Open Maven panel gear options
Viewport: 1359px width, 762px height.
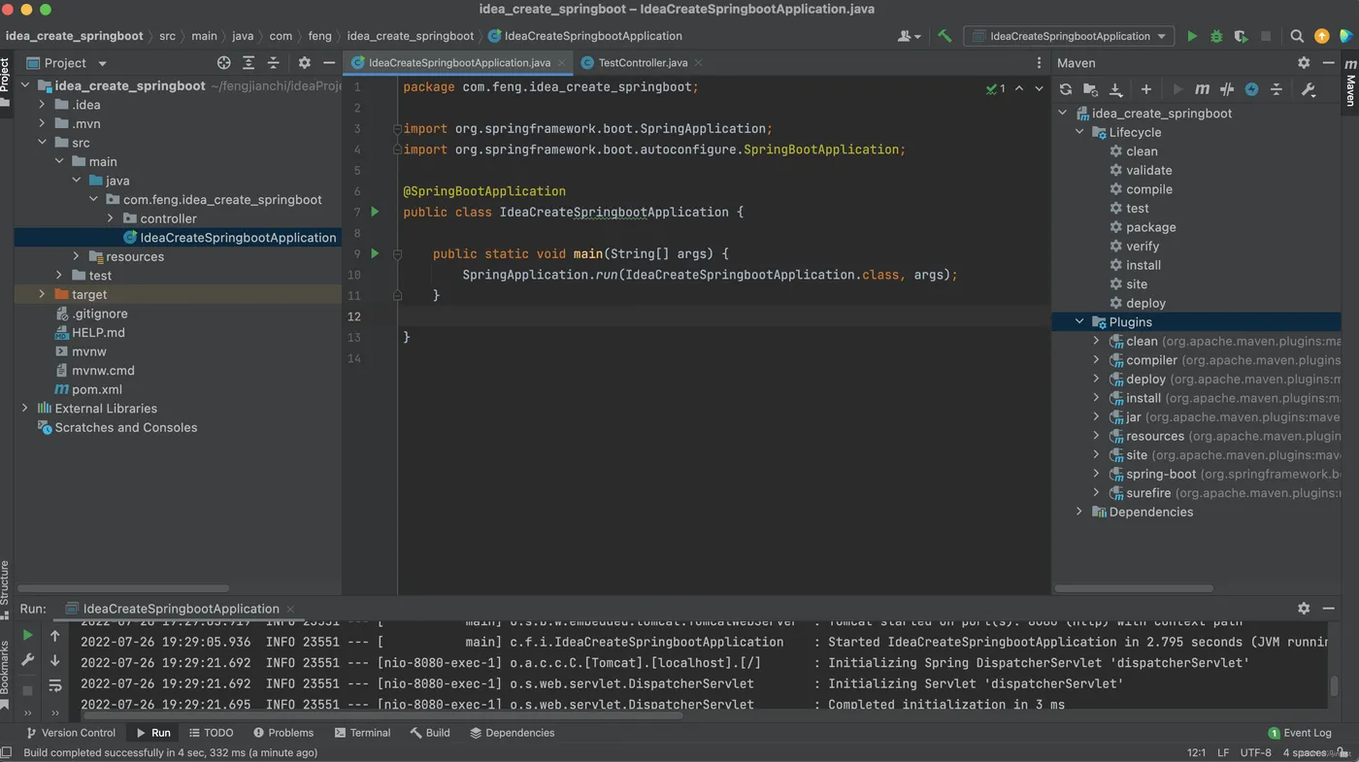pyautogui.click(x=1304, y=62)
